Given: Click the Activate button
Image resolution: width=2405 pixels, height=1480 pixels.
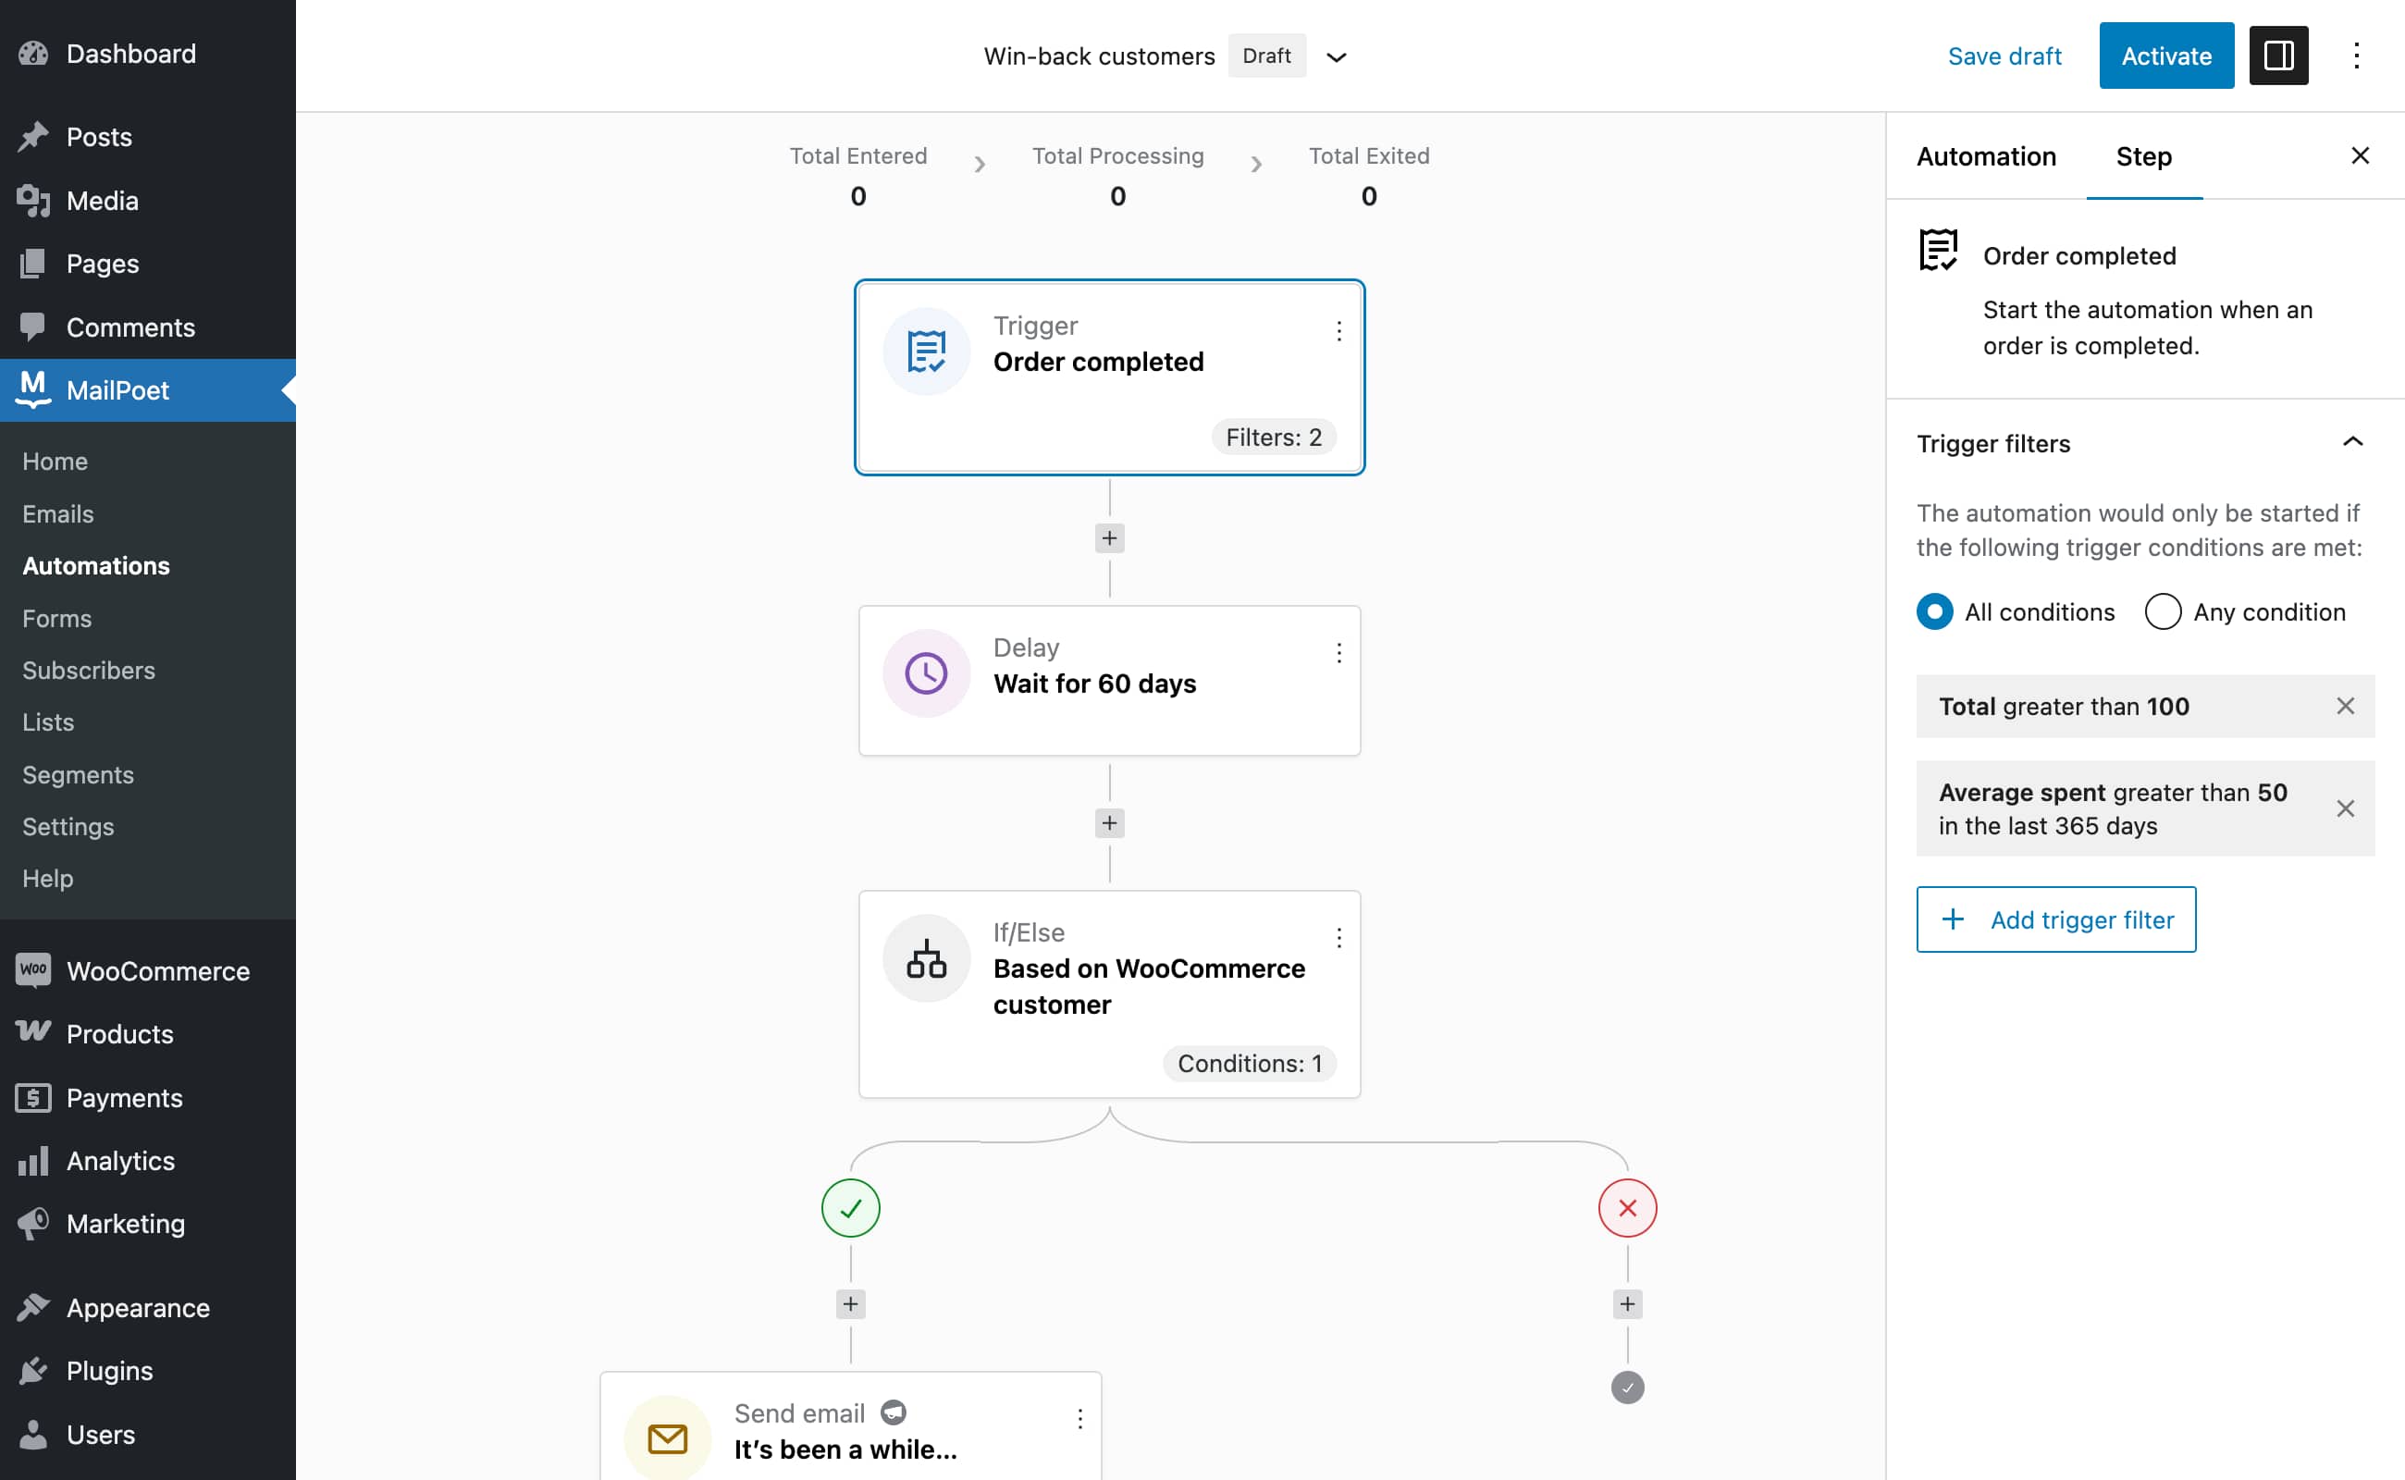Looking at the screenshot, I should point(2166,55).
